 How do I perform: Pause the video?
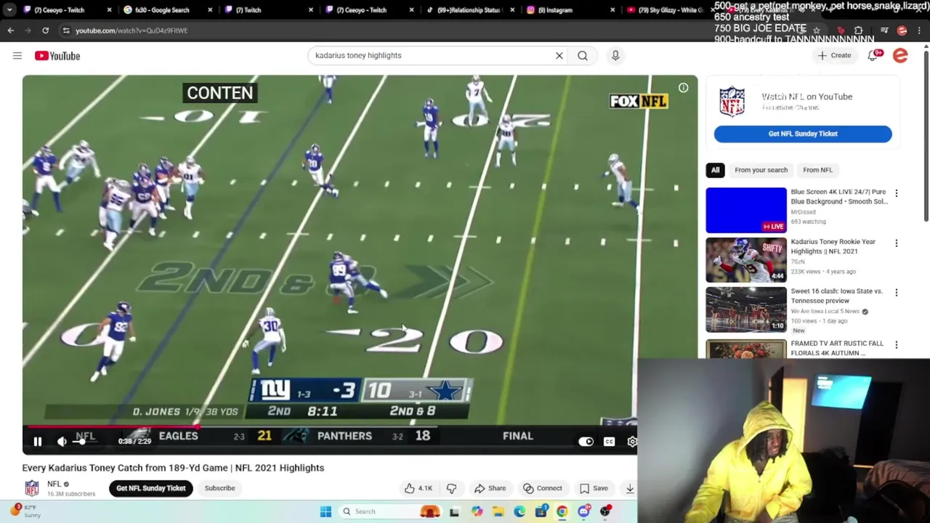(38, 441)
